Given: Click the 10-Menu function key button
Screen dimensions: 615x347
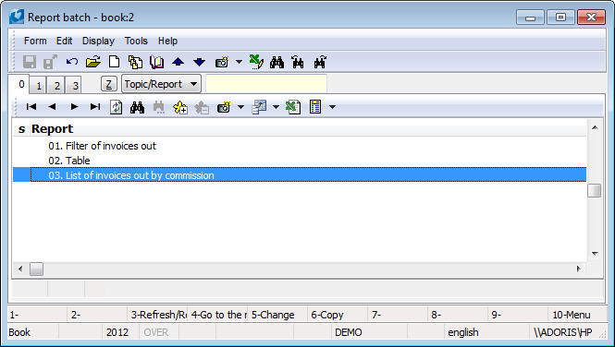Looking at the screenshot, I should point(576,315).
